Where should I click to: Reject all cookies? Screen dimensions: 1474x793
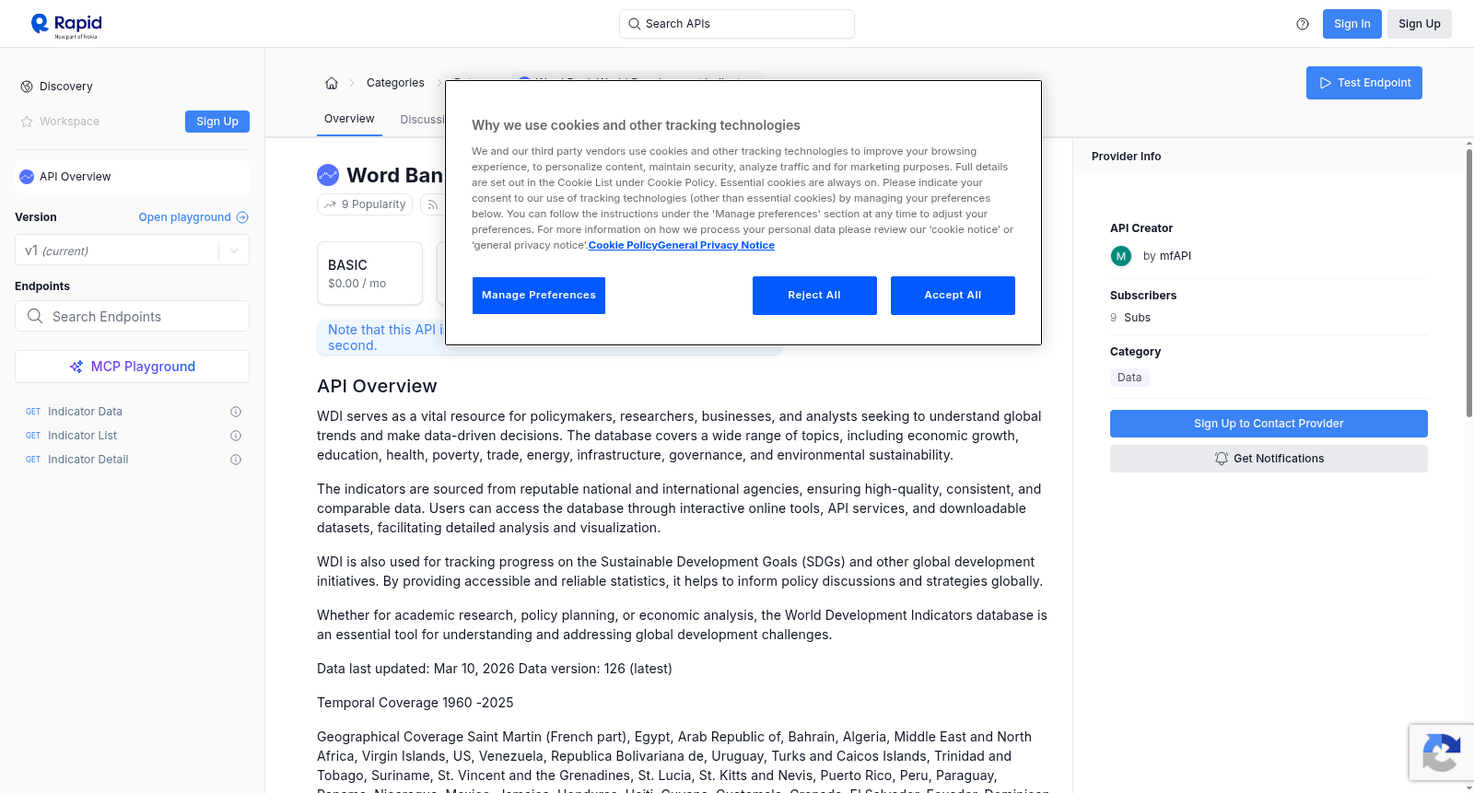pos(814,296)
